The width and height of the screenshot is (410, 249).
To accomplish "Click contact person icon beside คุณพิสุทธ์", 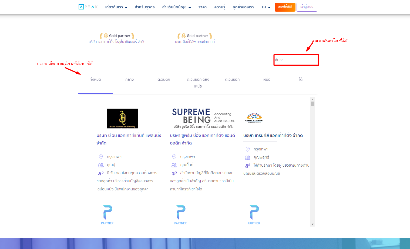I will [x=247, y=157].
